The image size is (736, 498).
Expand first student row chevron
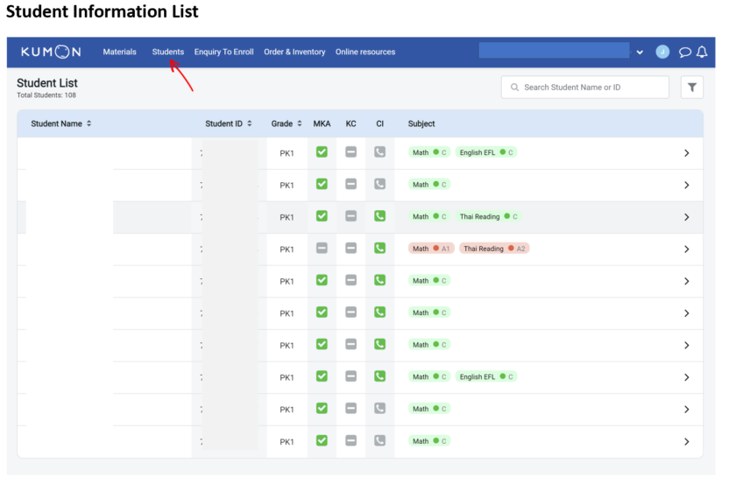tap(686, 153)
